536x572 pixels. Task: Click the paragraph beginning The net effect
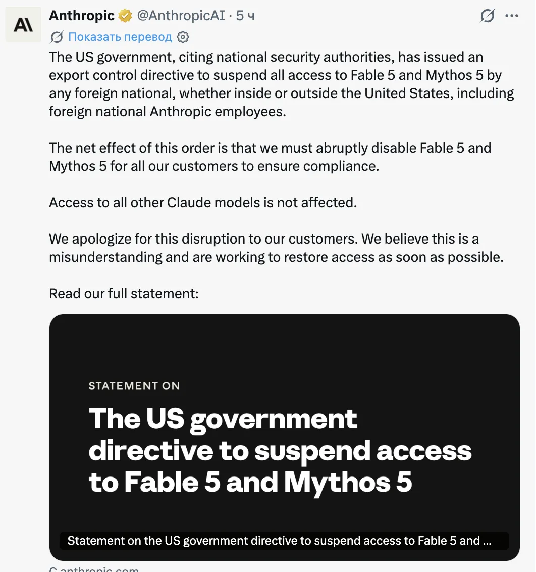(x=270, y=157)
